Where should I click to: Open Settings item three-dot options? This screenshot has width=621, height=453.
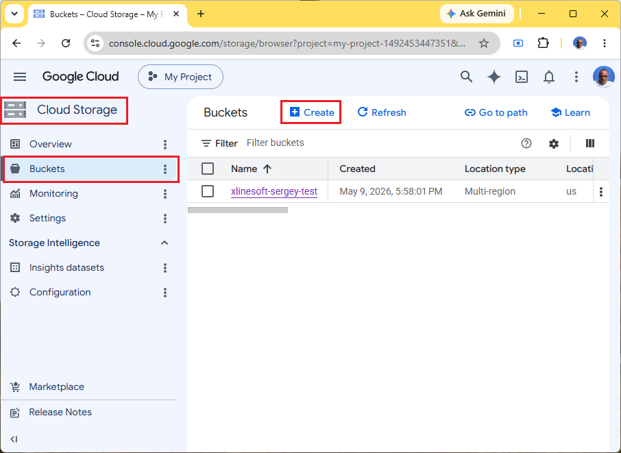click(165, 219)
